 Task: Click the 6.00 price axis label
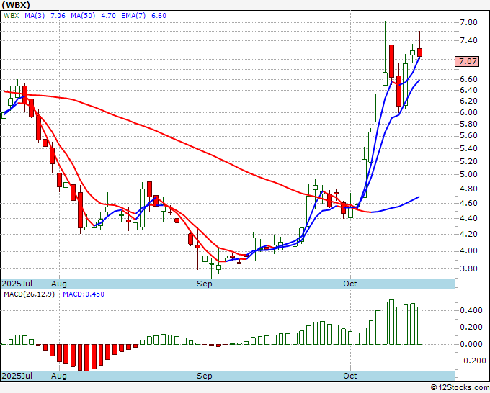pos(468,112)
